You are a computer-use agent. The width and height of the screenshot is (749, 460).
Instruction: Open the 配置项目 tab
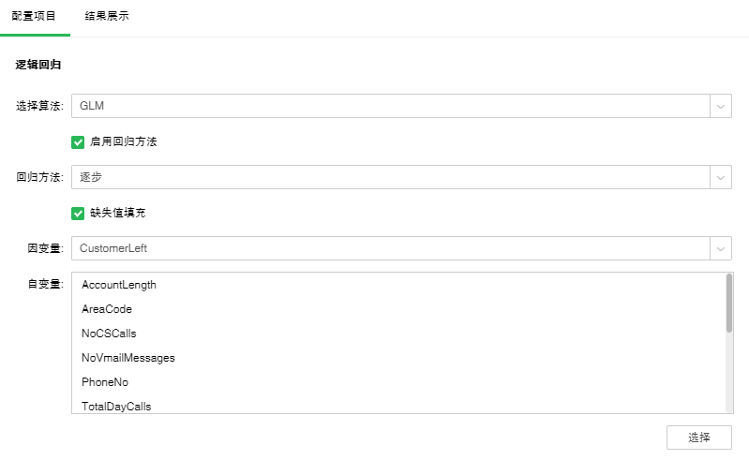pyautogui.click(x=34, y=16)
